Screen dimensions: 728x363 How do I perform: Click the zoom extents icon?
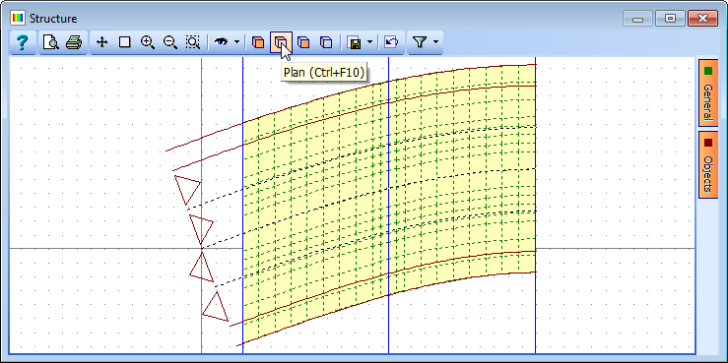193,42
